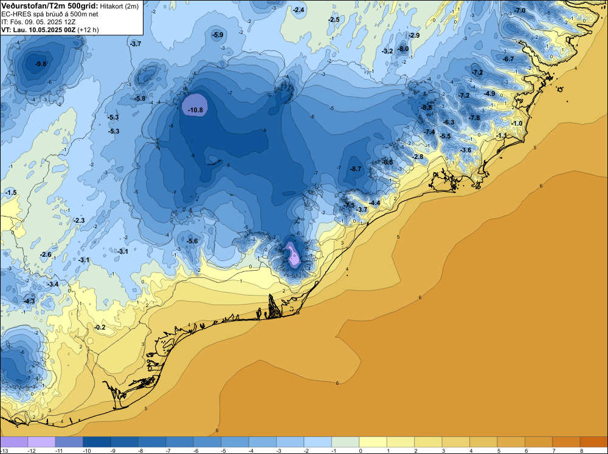Click the -9.8 temperature label
608x454 pixels.
tap(41, 64)
